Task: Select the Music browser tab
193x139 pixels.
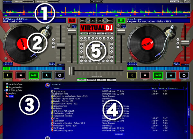Action: pos(82,80)
